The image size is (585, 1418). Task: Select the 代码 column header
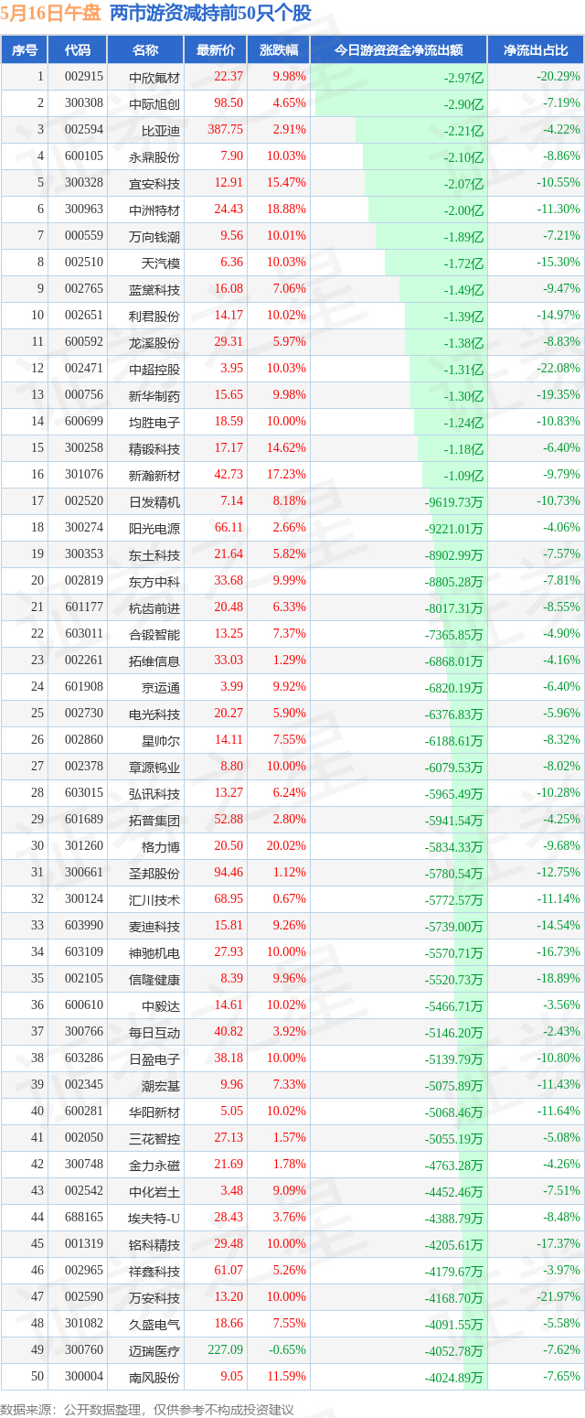pos(78,50)
